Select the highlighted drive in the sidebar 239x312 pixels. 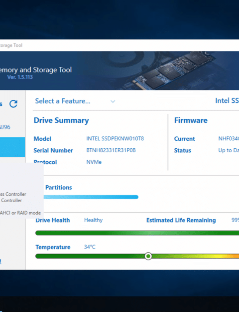tap(12, 147)
